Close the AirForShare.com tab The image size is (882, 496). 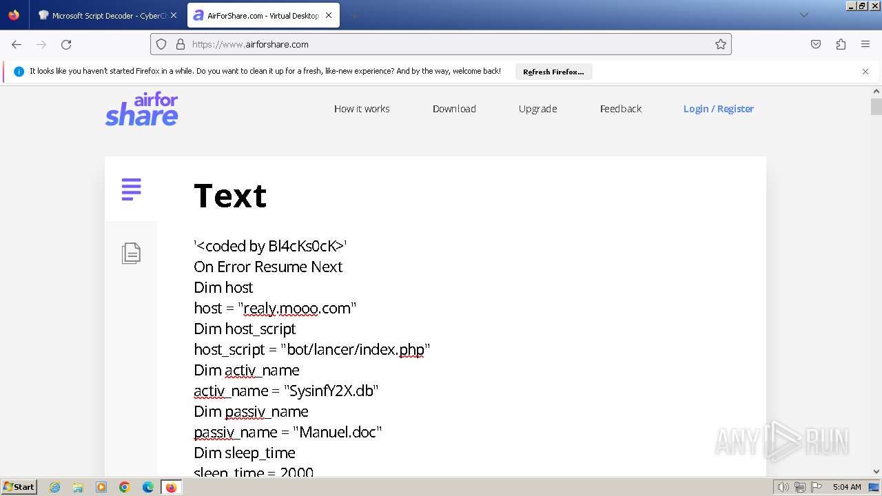327,15
